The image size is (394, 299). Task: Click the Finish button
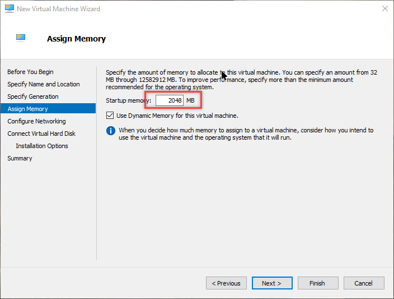(x=317, y=283)
